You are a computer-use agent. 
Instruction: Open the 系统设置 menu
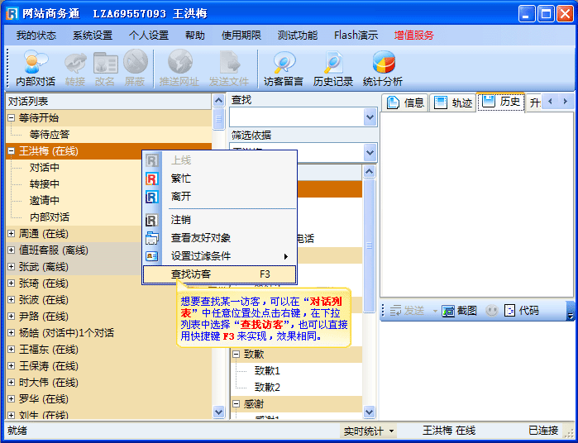pos(92,36)
